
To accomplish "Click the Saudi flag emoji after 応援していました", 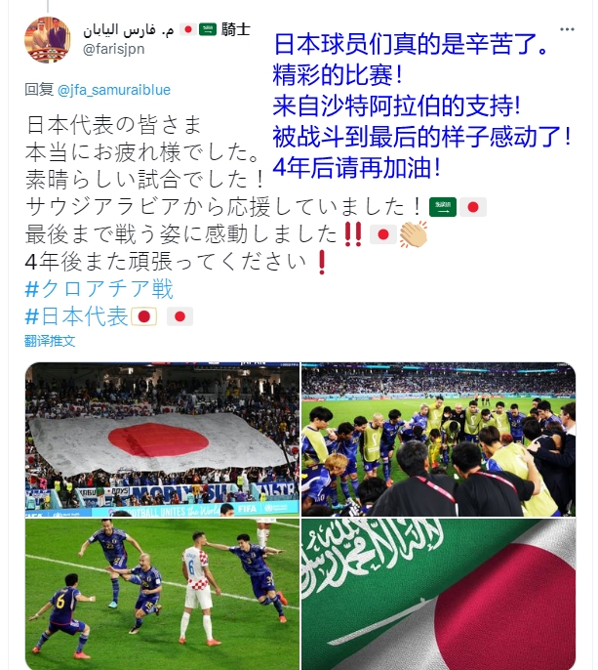I will (443, 207).
